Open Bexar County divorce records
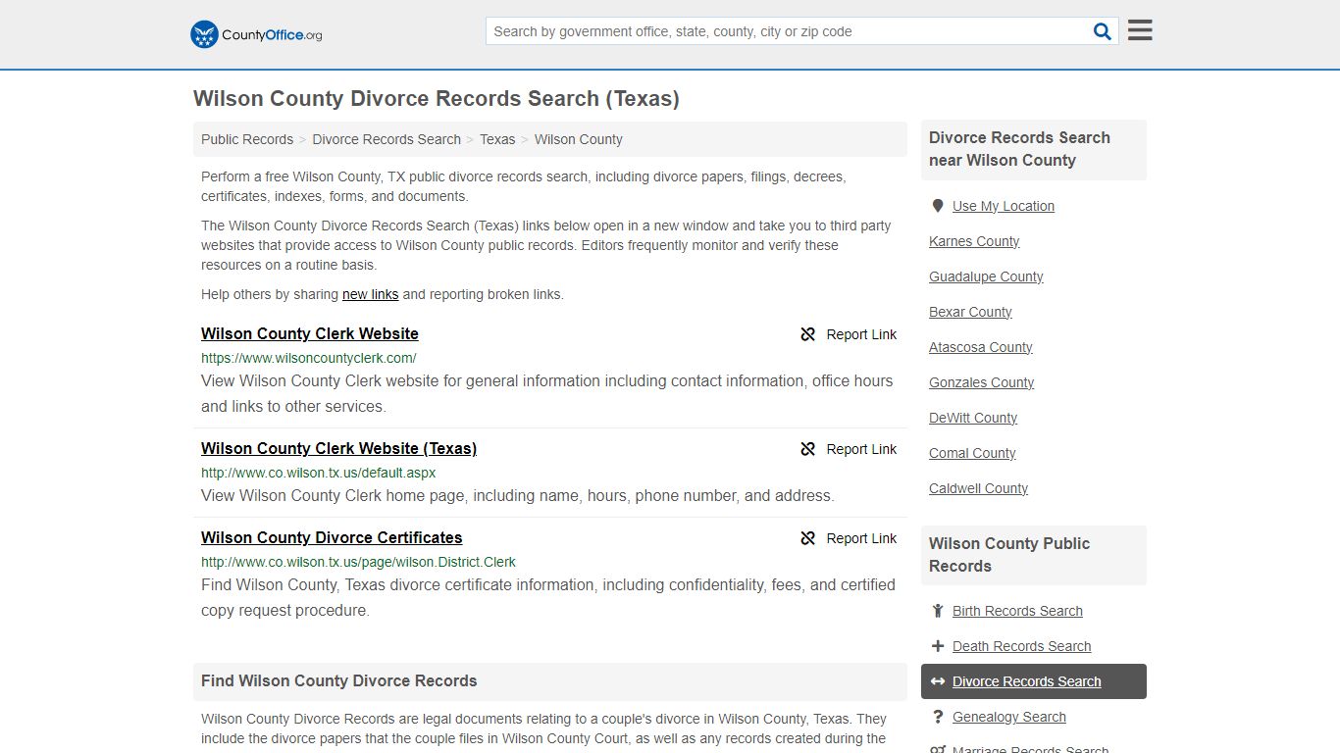Image resolution: width=1340 pixels, height=753 pixels. 970,312
